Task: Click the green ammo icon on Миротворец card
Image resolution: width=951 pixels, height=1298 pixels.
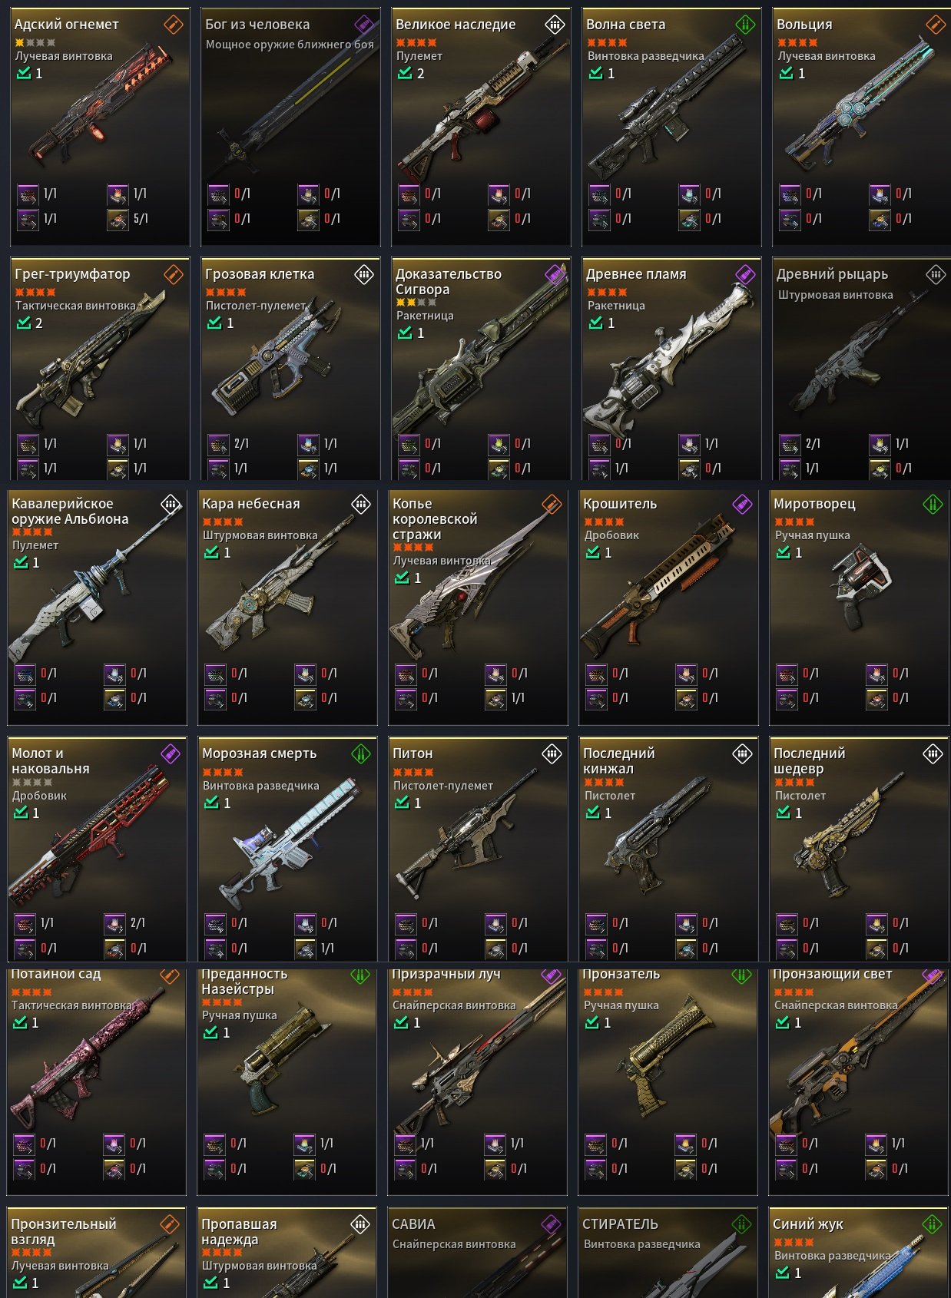Action: pyautogui.click(x=933, y=504)
